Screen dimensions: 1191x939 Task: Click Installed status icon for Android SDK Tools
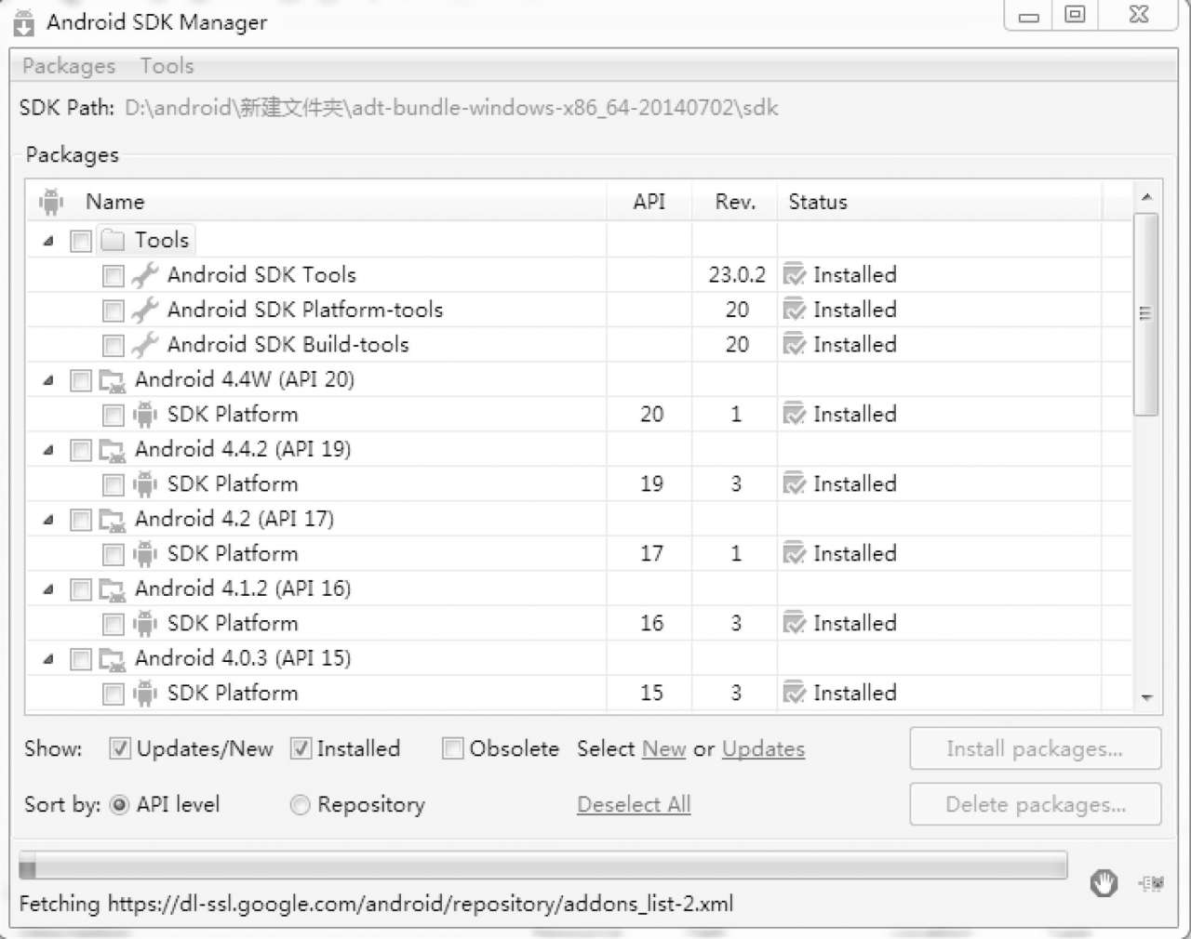point(794,275)
